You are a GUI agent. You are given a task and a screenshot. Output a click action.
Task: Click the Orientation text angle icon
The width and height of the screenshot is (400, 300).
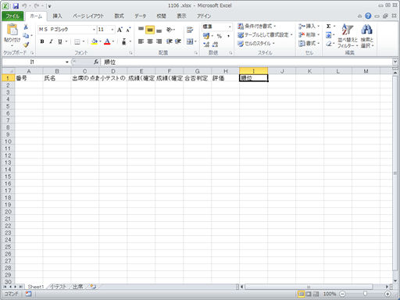tap(169, 30)
